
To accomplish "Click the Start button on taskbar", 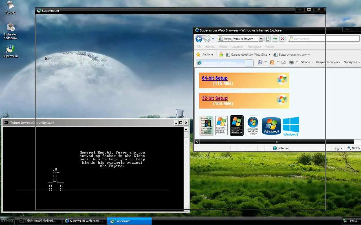I will [7, 221].
